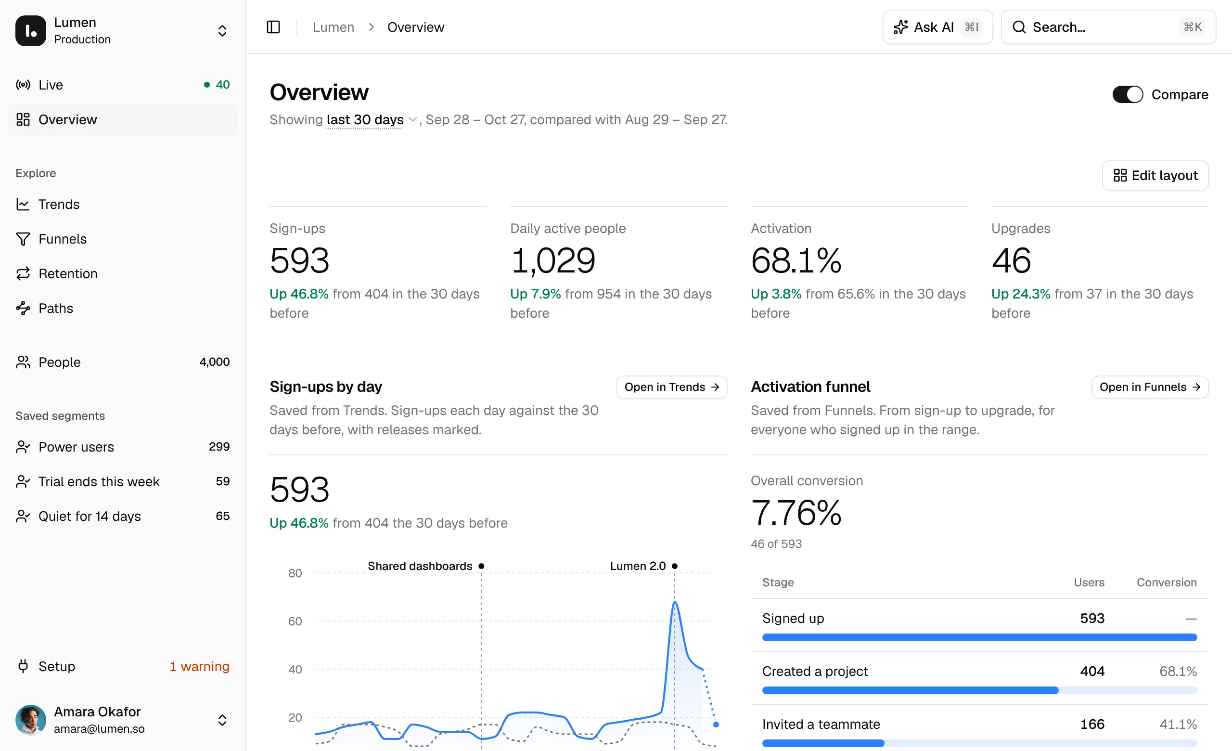Click the search magnifier icon
The width and height of the screenshot is (1232, 751).
1019,27
